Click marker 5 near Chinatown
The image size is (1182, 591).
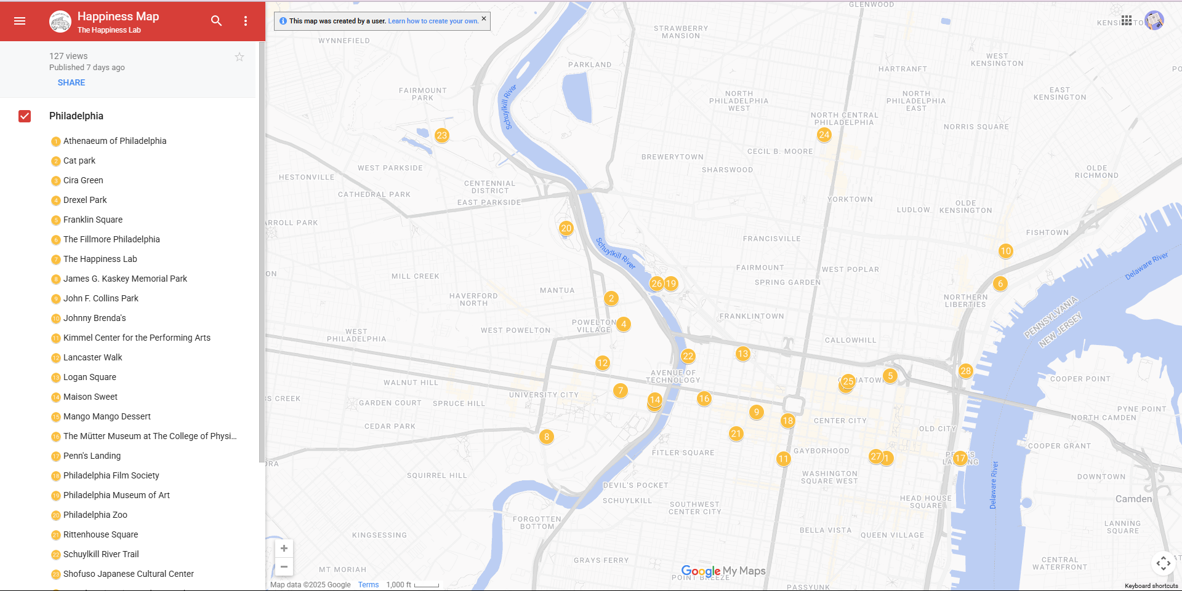890,375
